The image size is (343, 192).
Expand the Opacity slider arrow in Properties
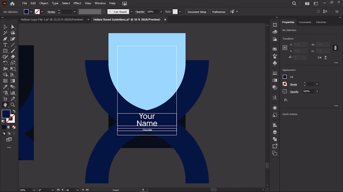pos(317,91)
